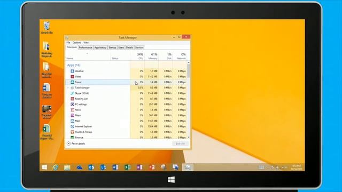Click the Reading List app icon

[72, 99]
